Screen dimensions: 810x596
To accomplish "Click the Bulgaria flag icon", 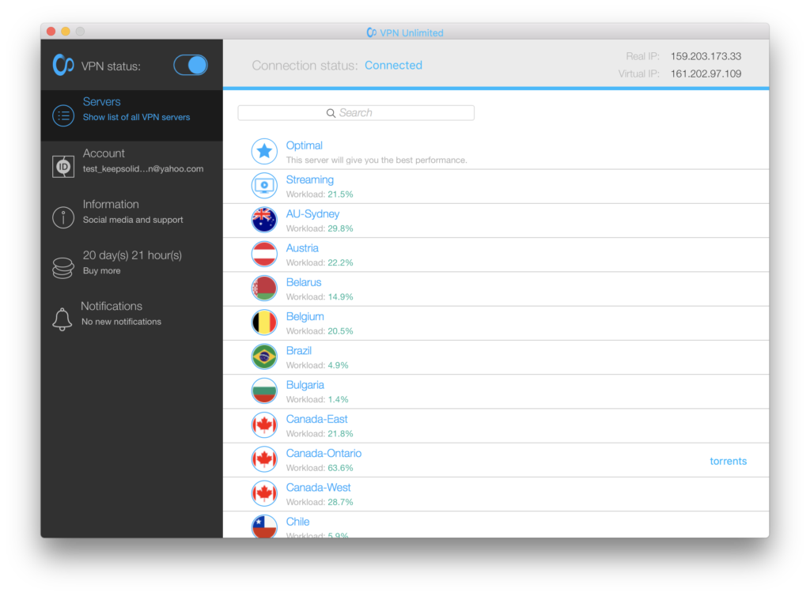I will 264,390.
